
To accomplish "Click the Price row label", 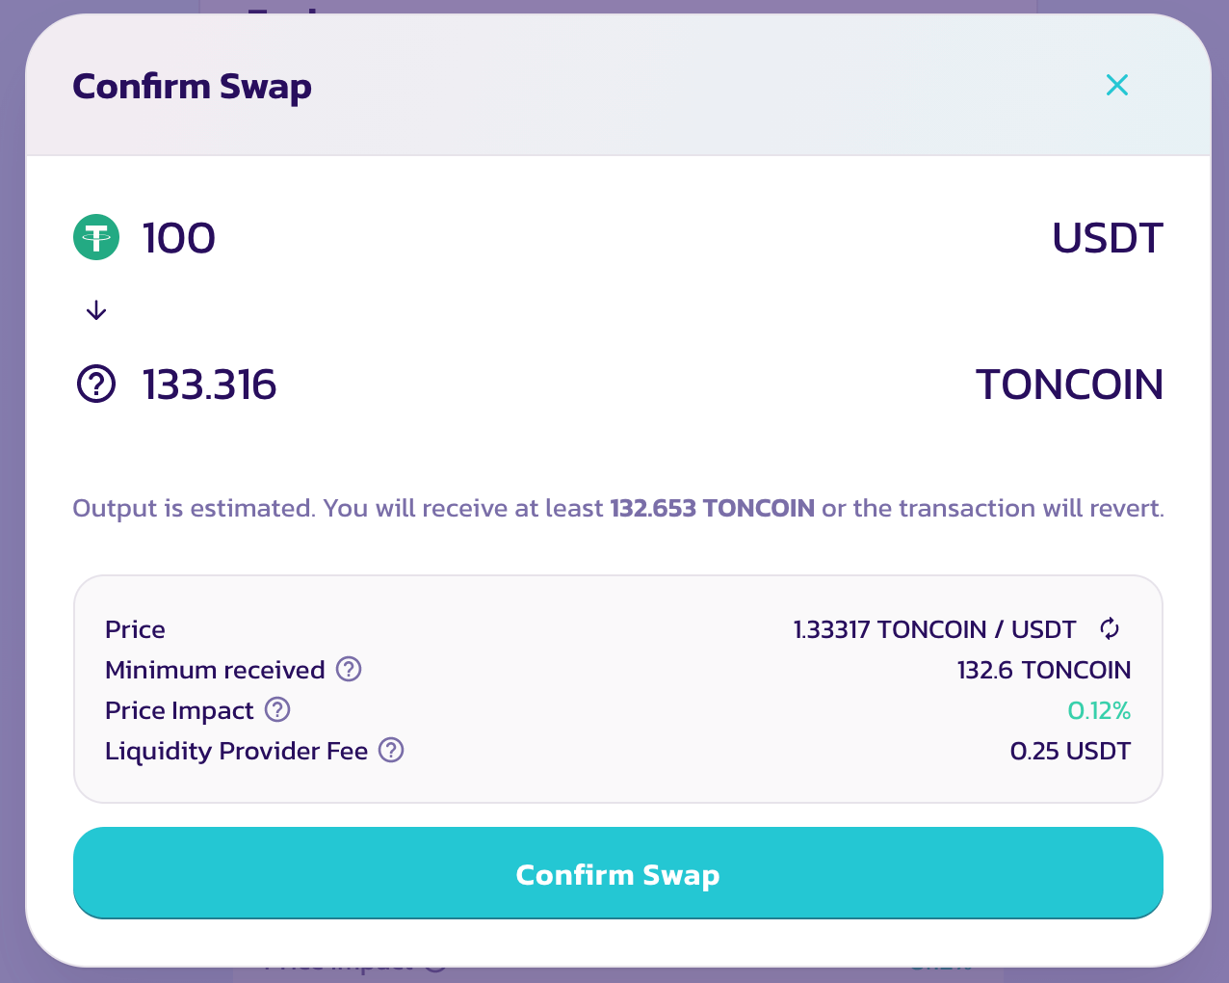I will [x=135, y=629].
